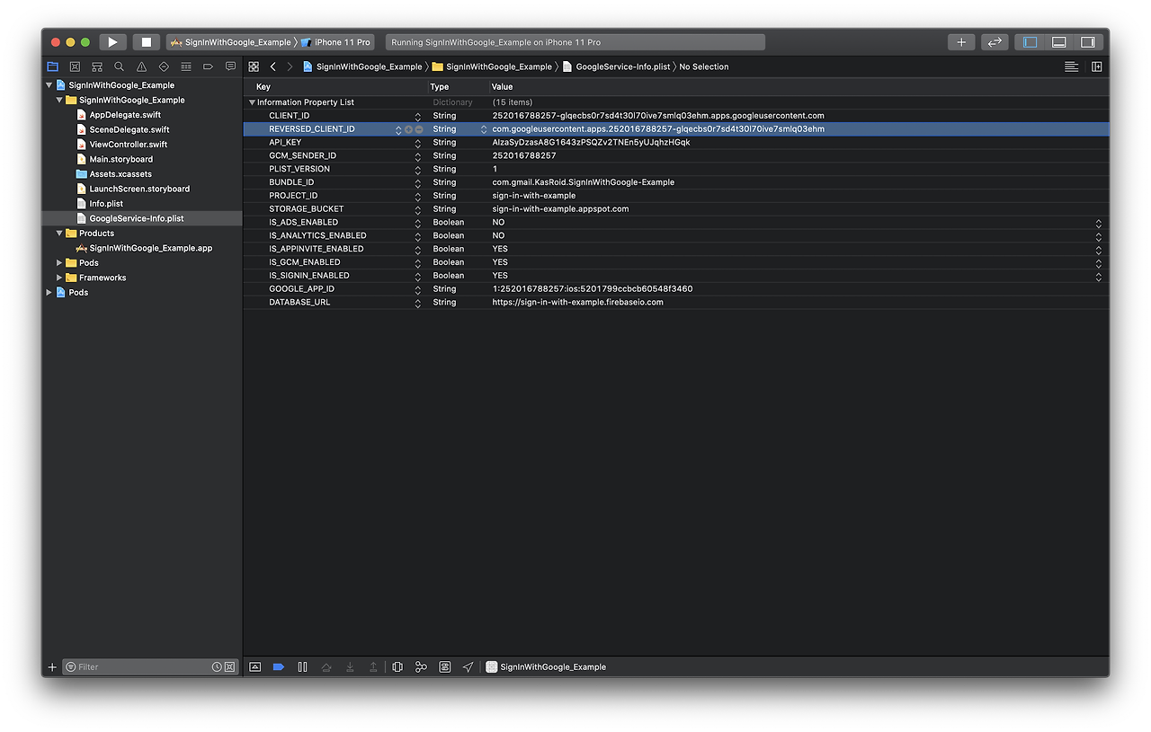The image size is (1151, 732).
Task: Add a new file with navigator plus button
Action: tap(52, 667)
